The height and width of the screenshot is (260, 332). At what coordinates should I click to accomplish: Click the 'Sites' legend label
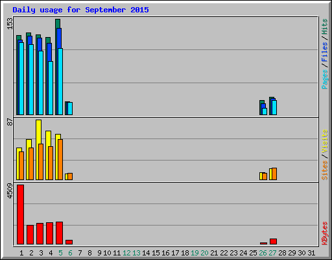tap(324, 170)
